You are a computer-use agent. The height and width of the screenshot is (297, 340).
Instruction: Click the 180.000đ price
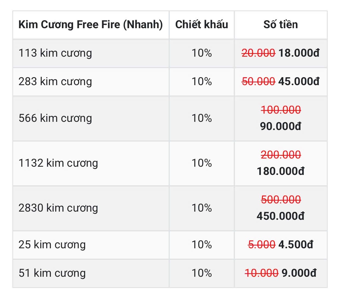(x=281, y=171)
